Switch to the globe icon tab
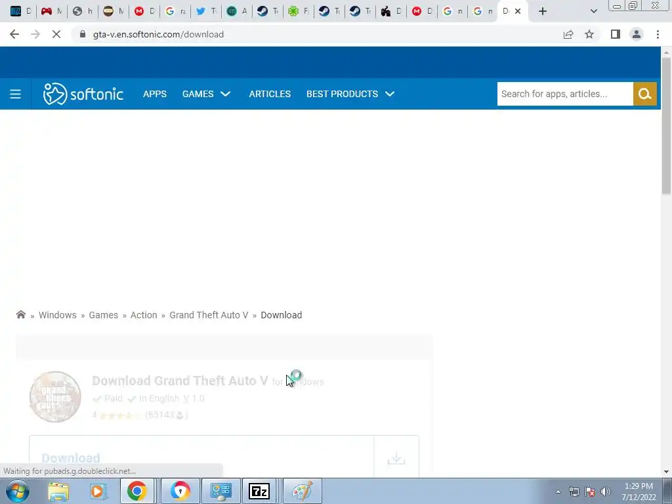This screenshot has height=504, width=672. pyautogui.click(x=83, y=11)
